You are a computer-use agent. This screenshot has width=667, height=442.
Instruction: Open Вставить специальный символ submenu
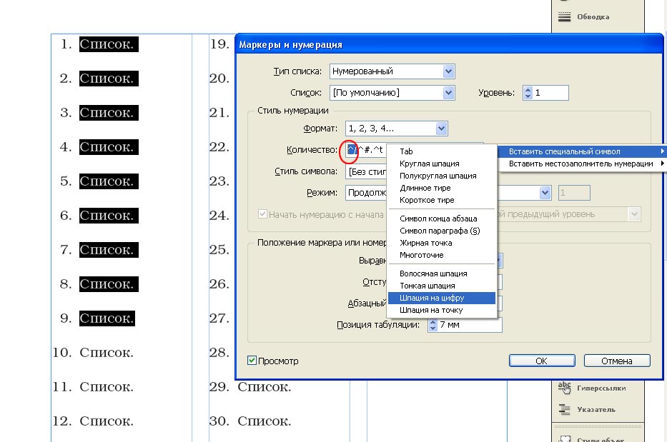(582, 151)
